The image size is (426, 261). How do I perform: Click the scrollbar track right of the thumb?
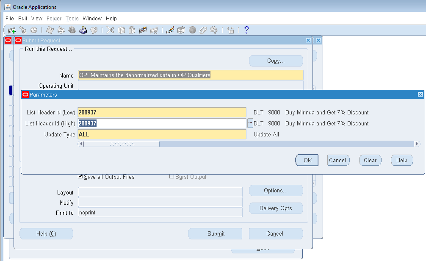coord(287,144)
